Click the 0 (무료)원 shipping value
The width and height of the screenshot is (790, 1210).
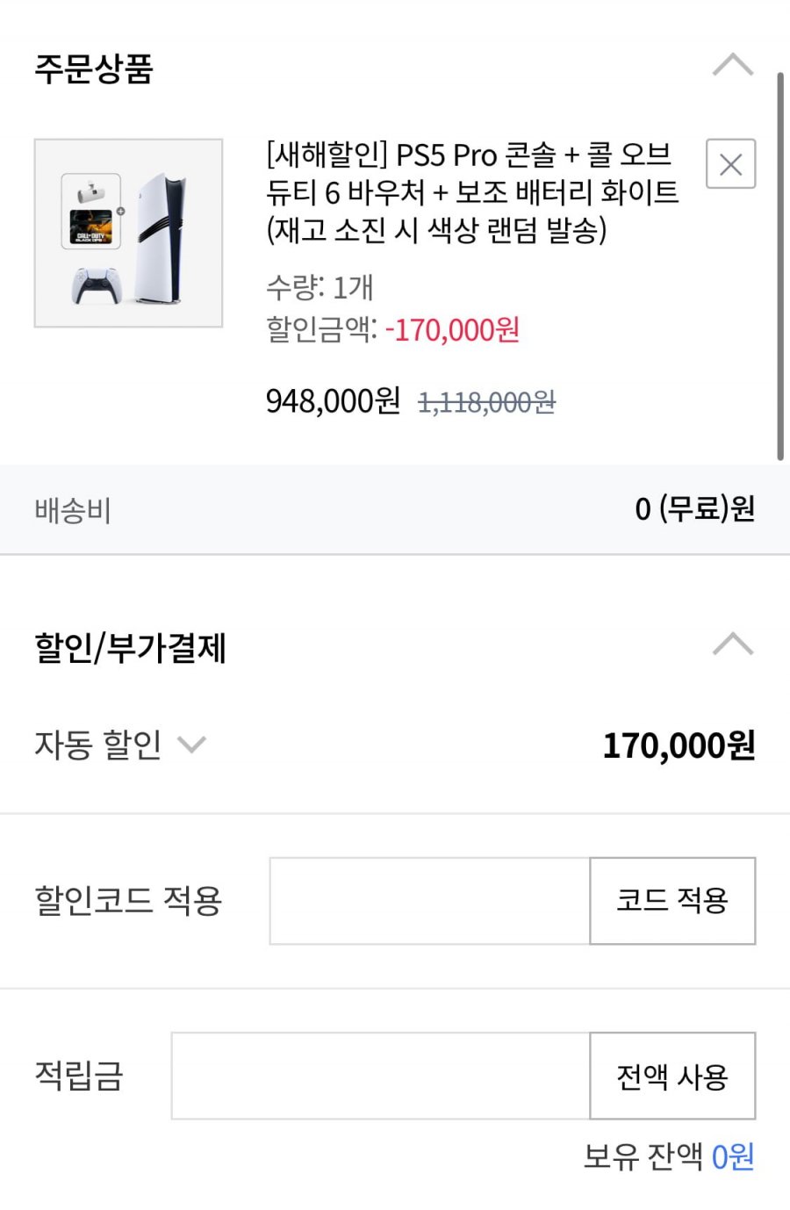(x=694, y=508)
